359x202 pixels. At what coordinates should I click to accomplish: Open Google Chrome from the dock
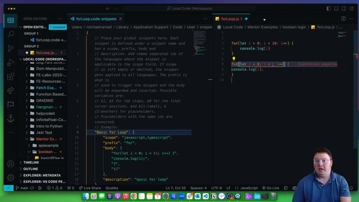(x=134, y=196)
